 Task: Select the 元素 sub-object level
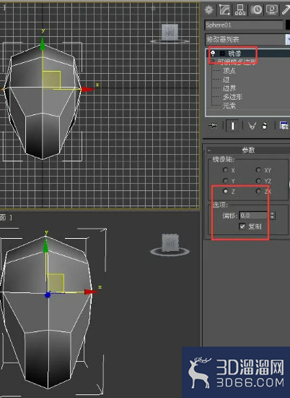pyautogui.click(x=229, y=106)
